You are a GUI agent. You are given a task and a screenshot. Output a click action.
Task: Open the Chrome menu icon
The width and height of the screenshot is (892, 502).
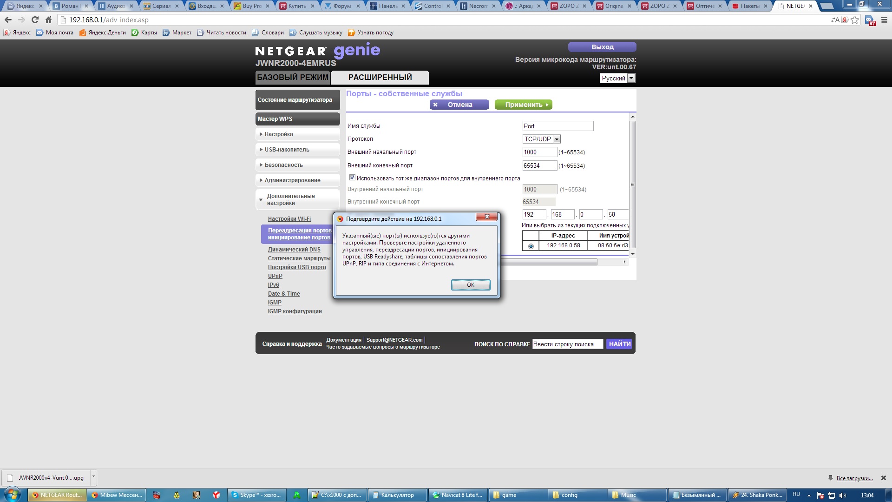[x=884, y=20]
